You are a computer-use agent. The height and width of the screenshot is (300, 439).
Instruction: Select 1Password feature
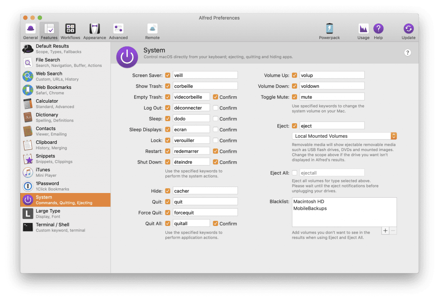(x=66, y=186)
